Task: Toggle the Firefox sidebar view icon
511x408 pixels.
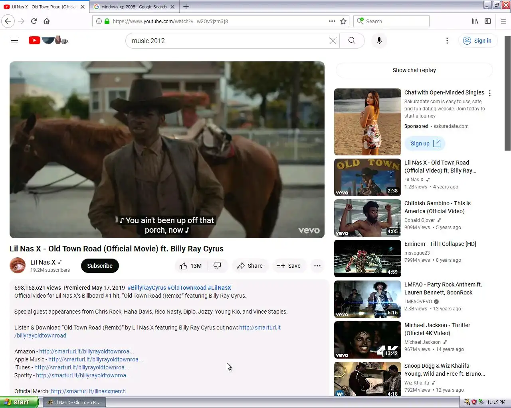Action: click(488, 21)
